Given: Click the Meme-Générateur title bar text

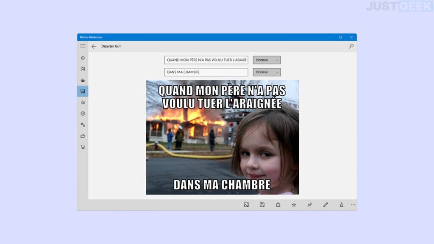Looking at the screenshot, I should click(x=92, y=37).
